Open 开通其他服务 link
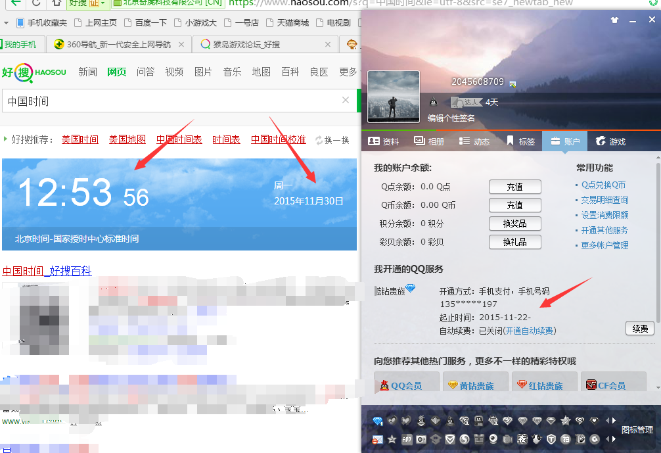This screenshot has width=661, height=453. (x=604, y=230)
